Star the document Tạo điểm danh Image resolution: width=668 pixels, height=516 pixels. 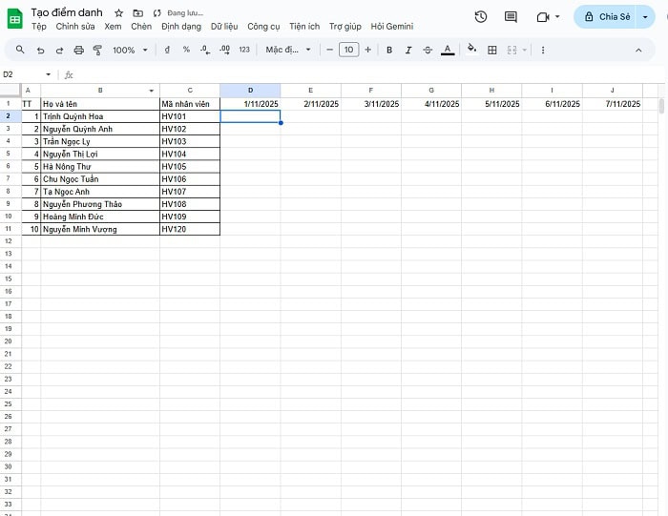click(x=119, y=13)
